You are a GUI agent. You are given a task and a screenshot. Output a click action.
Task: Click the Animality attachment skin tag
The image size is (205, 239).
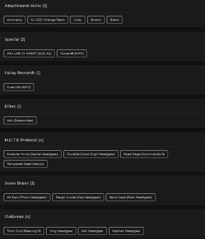(x=15, y=20)
